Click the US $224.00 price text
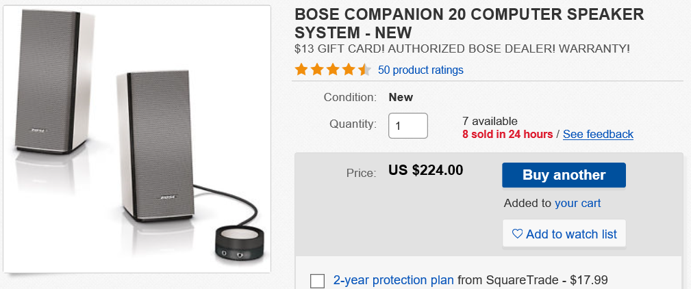This screenshot has height=289, width=691. (425, 170)
